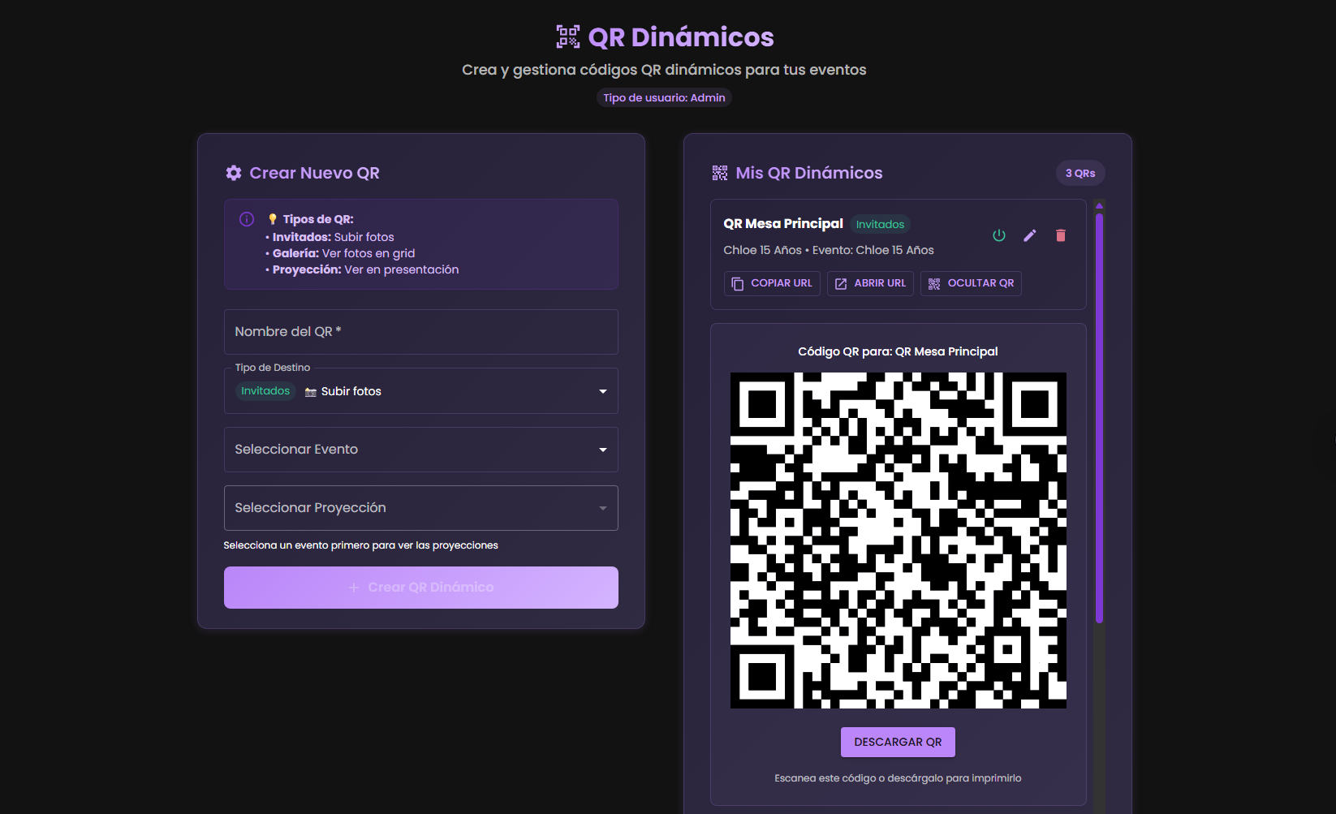Click the Crear QR Dinámico button
Image resolution: width=1336 pixels, height=814 pixels.
click(421, 588)
